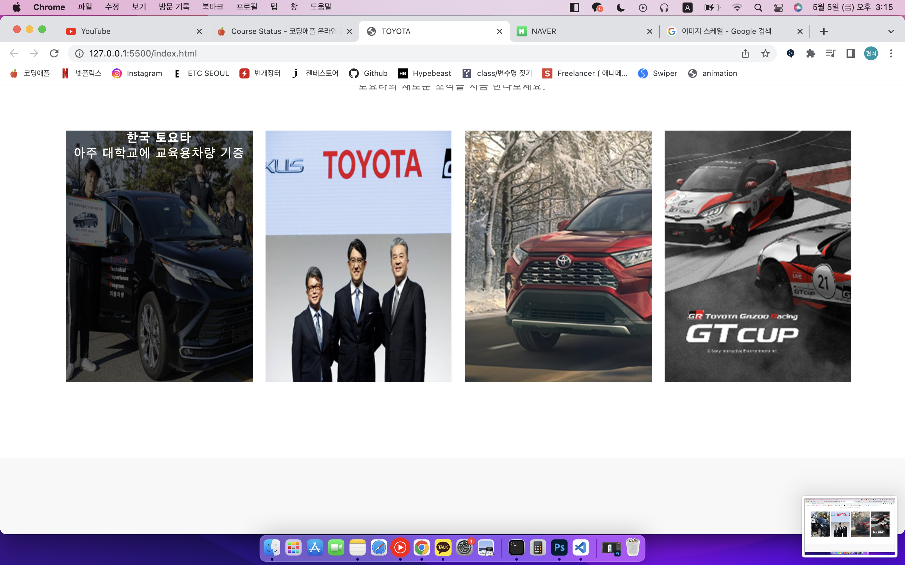
Task: Open Photoshop from Dock
Action: [559, 548]
